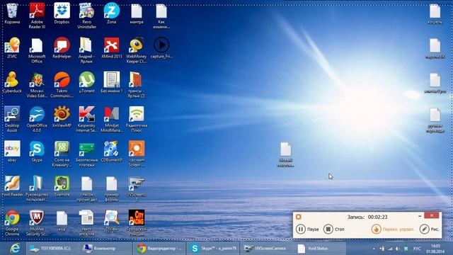Select the OpenOffice 4.0.0 icon
Image resolution: width=453 pixels, height=255 pixels.
(x=37, y=120)
